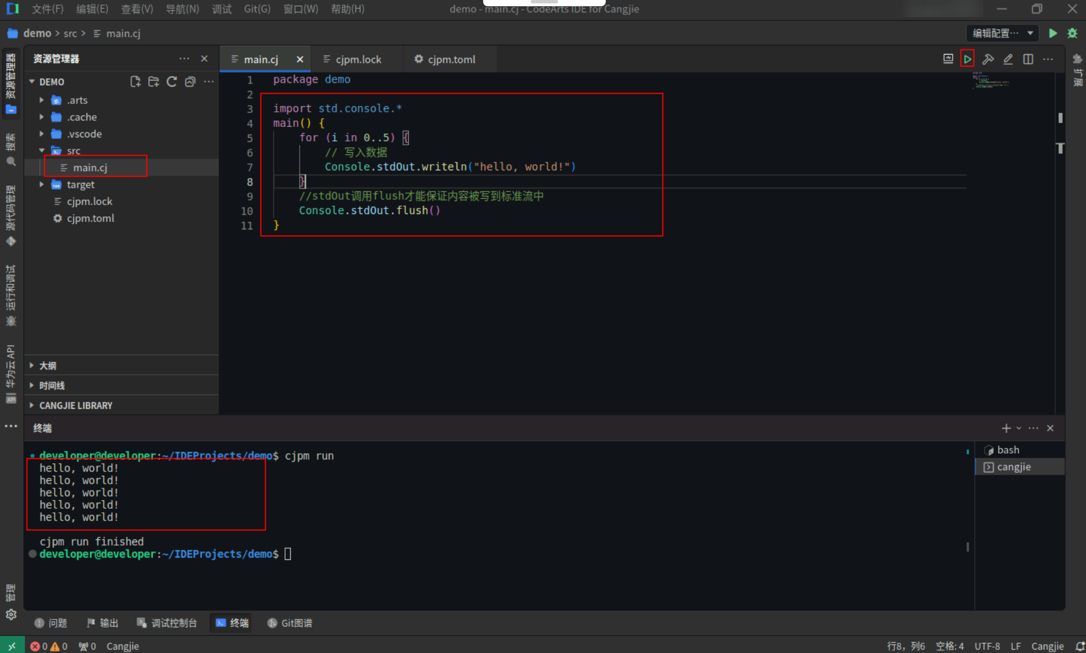Expand the CANGJIE LIBRARY section
Screen dimensions: 1086x653
pos(121,405)
